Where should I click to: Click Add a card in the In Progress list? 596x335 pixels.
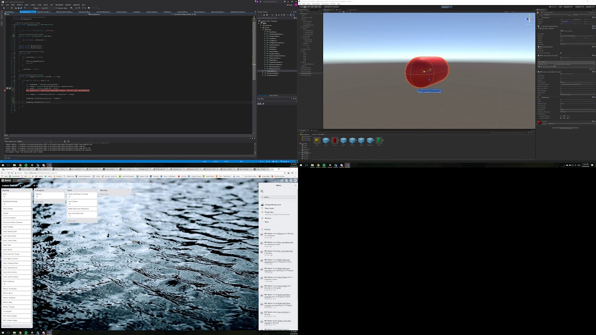39,201
